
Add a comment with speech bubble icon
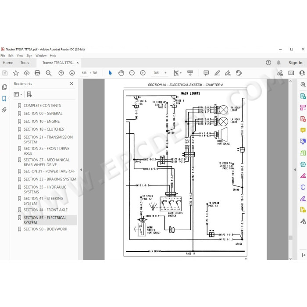(206, 73)
